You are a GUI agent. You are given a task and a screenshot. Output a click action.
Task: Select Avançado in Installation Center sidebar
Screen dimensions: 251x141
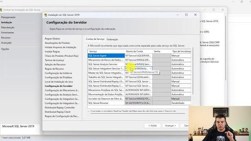click(6, 43)
